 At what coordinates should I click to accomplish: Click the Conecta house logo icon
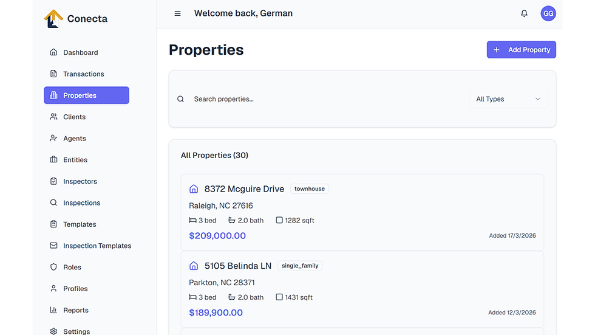pyautogui.click(x=53, y=19)
